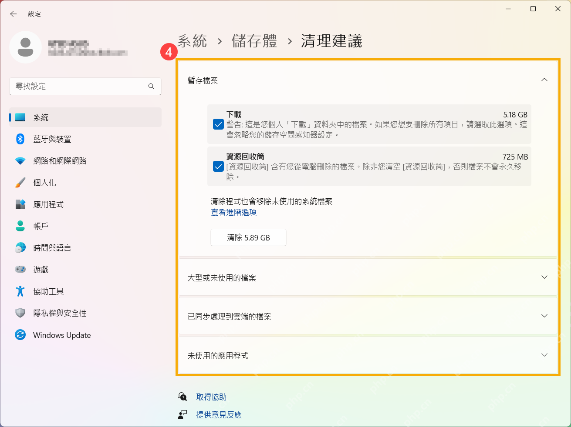Minimize the Settings window

point(508,9)
